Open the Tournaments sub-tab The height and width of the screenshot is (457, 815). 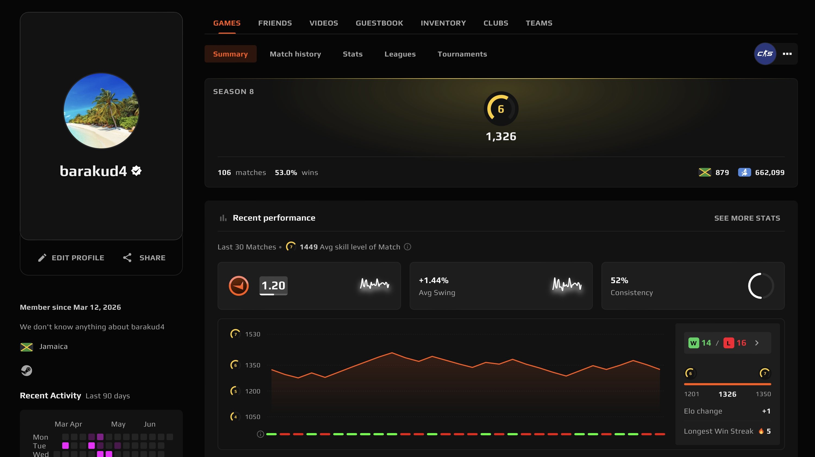(462, 54)
